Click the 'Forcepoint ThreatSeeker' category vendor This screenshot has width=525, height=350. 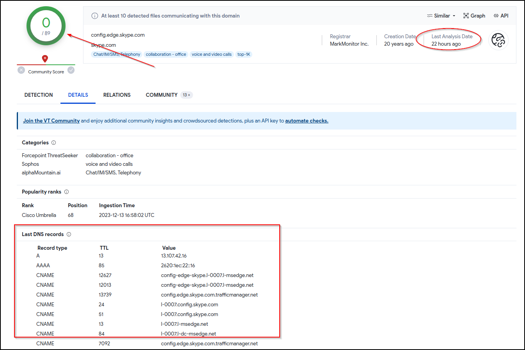50,156
